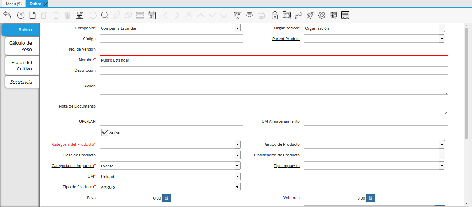Open record lookup with the magnifier icon
The height and width of the screenshot is (207, 472).
pyautogui.click(x=105, y=15)
